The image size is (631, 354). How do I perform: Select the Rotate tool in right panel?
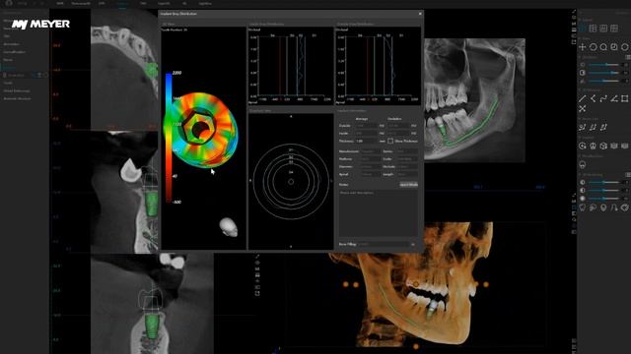coord(594,47)
